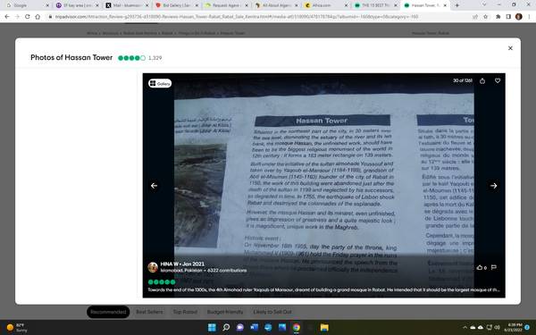Open the Gallery grid view button

click(x=160, y=83)
